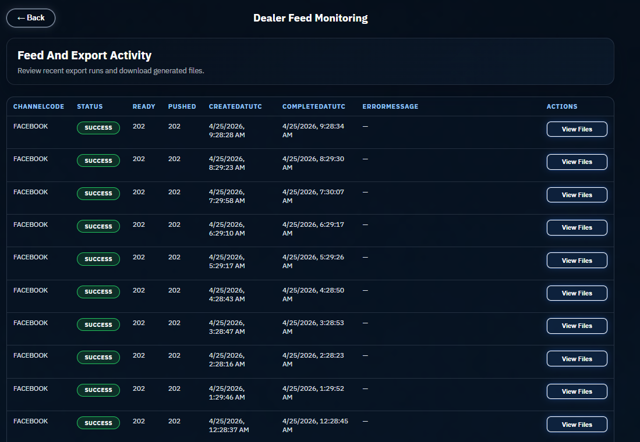Click the SUCCESS badge for the 7:29:58 AM run
Image resolution: width=640 pixels, height=442 pixels.
[98, 193]
